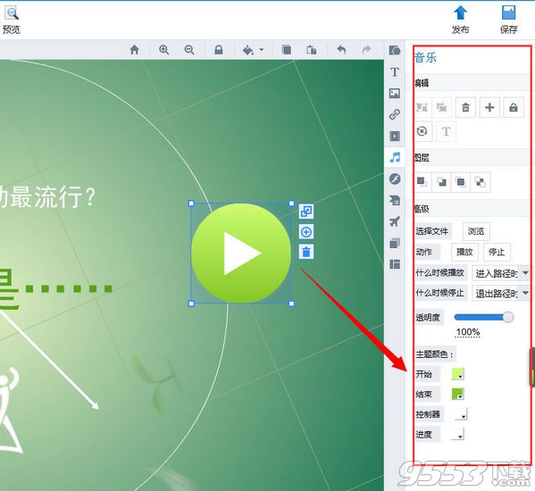This screenshot has width=535, height=491.
Task: Click the group objects icon under 编辑
Action: (x=422, y=108)
